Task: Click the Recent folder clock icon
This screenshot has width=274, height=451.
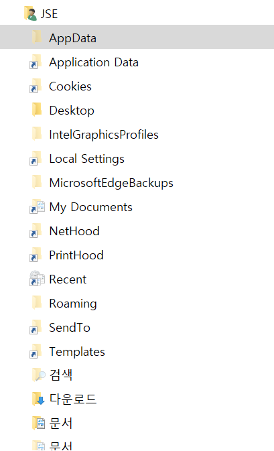Action: [x=37, y=278]
